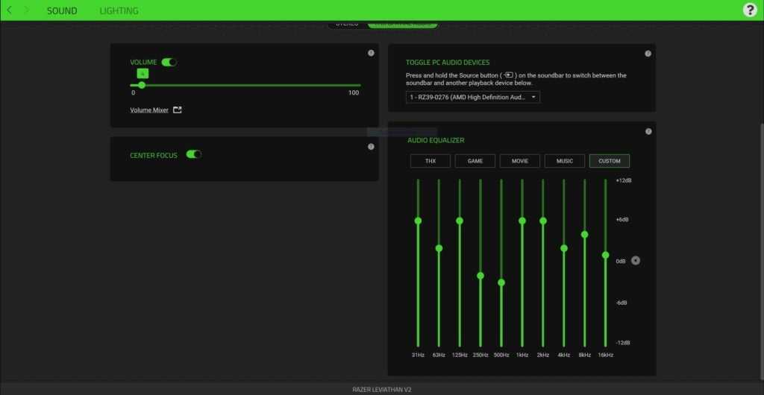Screen dimensions: 764x395
Task: Click the 31Hz equalizer slider handle
Action: [418, 221]
